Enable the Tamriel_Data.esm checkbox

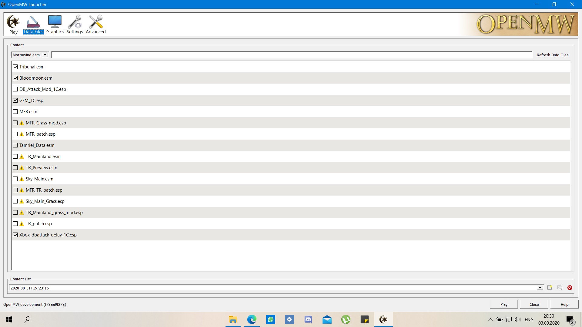(x=15, y=145)
